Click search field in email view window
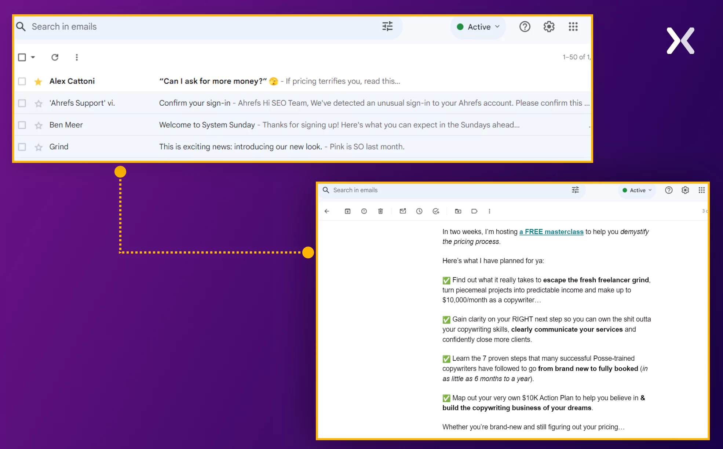Viewport: 723px width, 449px height. (x=451, y=190)
